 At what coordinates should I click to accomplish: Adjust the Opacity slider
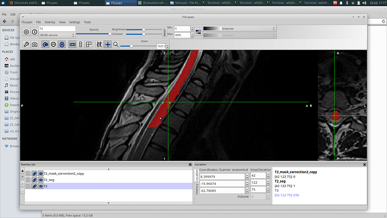coord(94,34)
